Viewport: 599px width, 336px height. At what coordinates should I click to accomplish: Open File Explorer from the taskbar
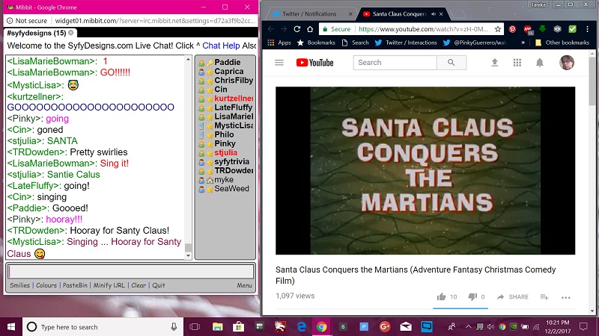pos(217,327)
